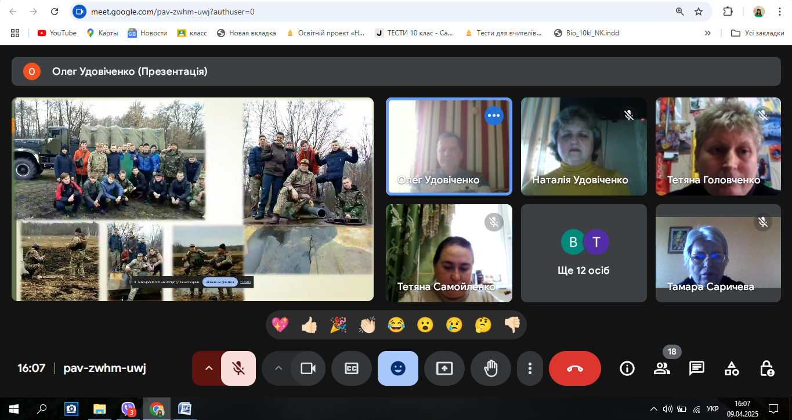Screen dimensions: 792x420
Task: Raise your hand
Action: pyautogui.click(x=491, y=368)
